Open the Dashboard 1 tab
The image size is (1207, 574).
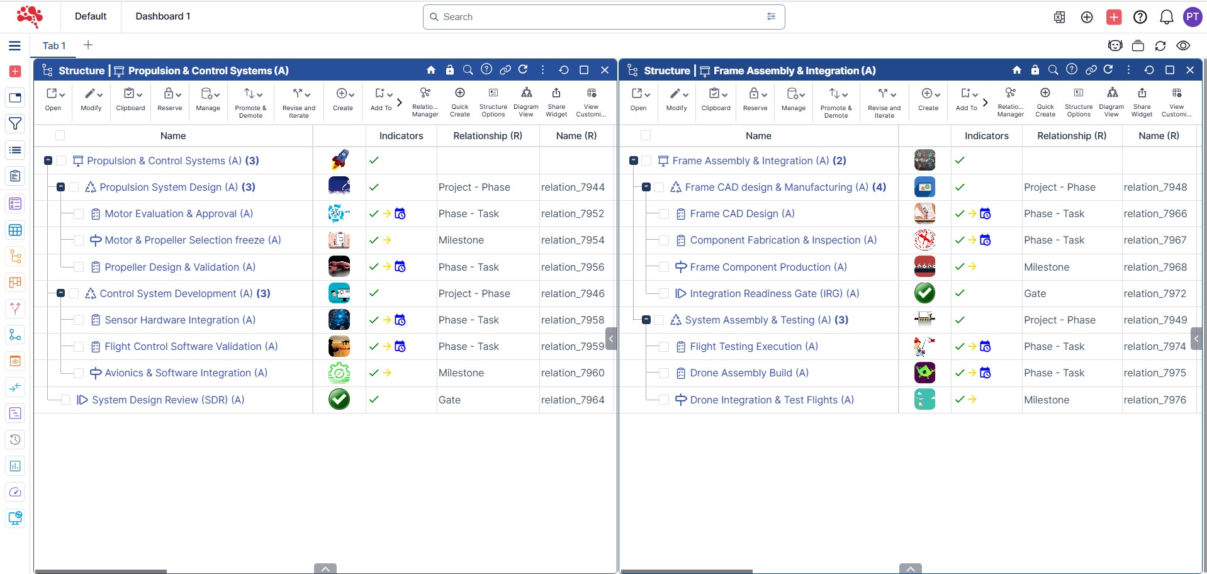(162, 16)
